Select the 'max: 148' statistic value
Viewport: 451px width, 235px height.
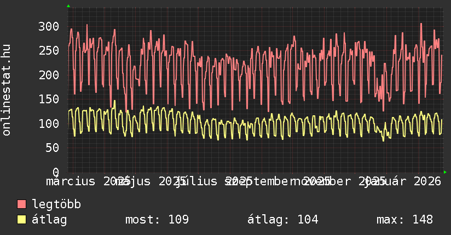pyautogui.click(x=404, y=220)
